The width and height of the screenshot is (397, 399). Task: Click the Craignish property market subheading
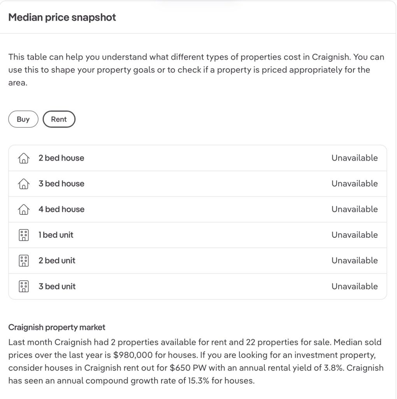[x=57, y=327]
